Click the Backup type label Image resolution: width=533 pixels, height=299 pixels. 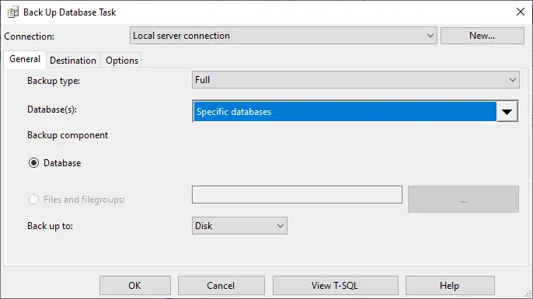click(x=54, y=81)
